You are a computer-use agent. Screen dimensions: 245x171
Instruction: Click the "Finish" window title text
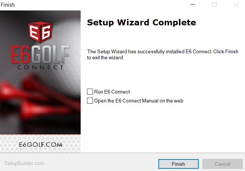point(7,5)
